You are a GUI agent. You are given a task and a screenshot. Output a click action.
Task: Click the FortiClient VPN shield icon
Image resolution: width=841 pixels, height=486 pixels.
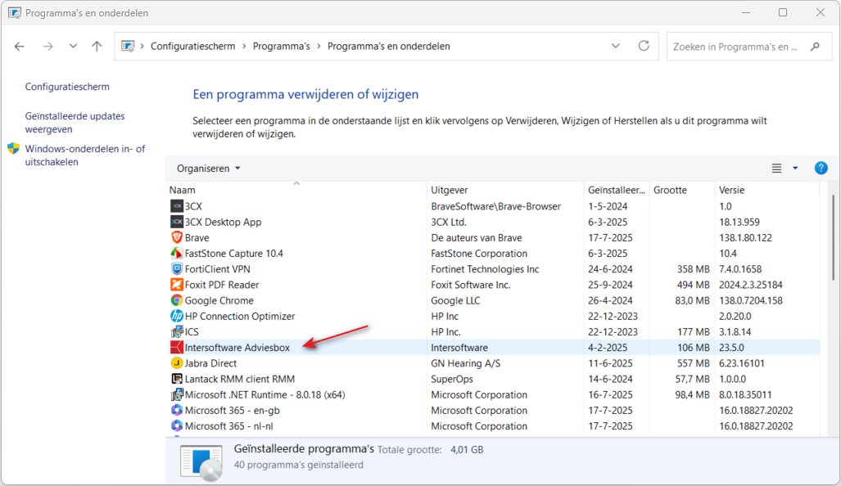[176, 269]
